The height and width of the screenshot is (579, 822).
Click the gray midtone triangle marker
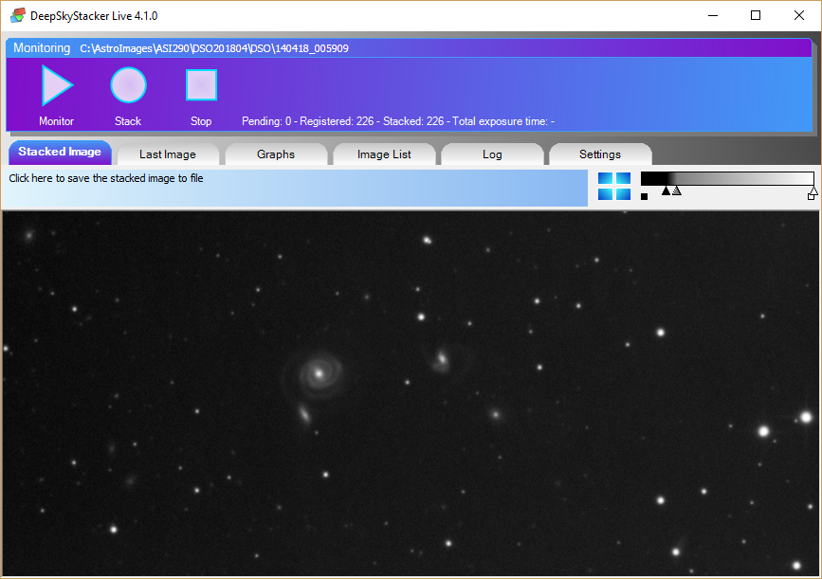(x=676, y=190)
